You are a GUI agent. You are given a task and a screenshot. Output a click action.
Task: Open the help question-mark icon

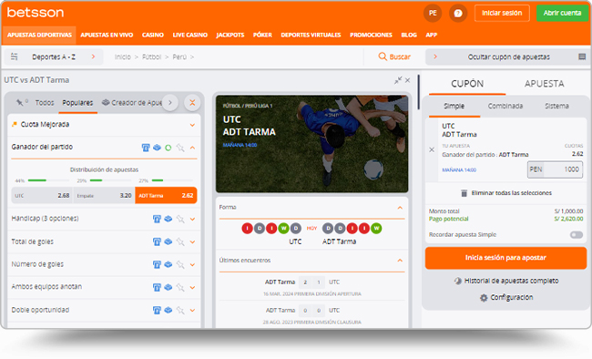coord(458,14)
